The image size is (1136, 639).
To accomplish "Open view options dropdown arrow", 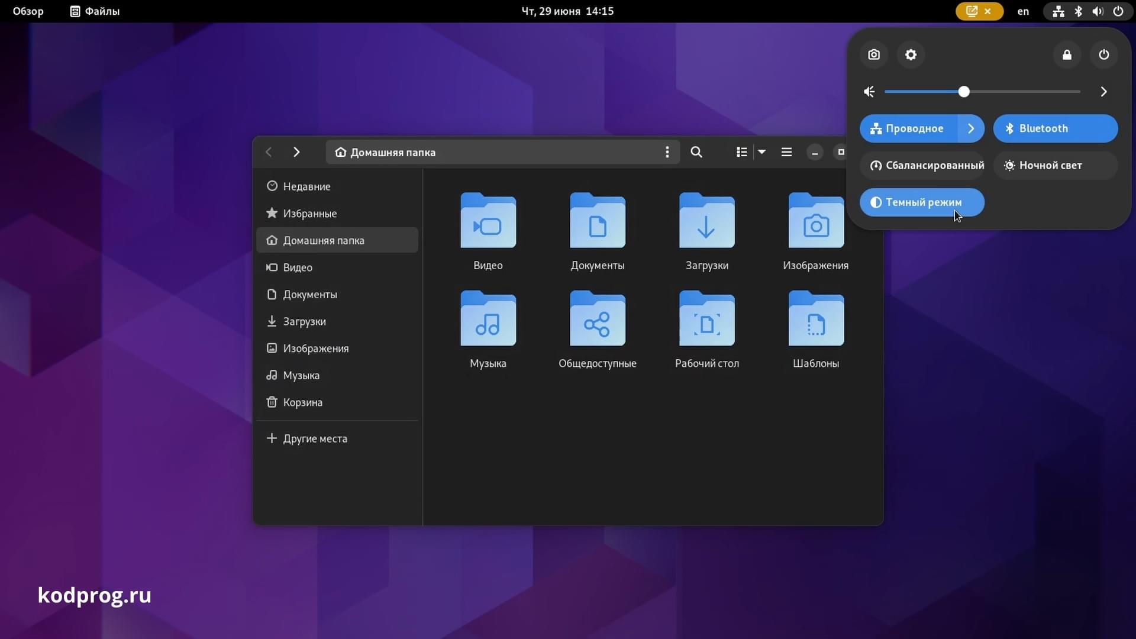I will coord(762,152).
